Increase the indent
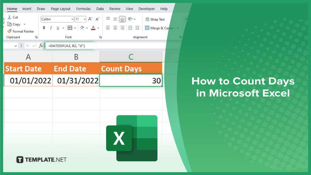 [x=137, y=28]
